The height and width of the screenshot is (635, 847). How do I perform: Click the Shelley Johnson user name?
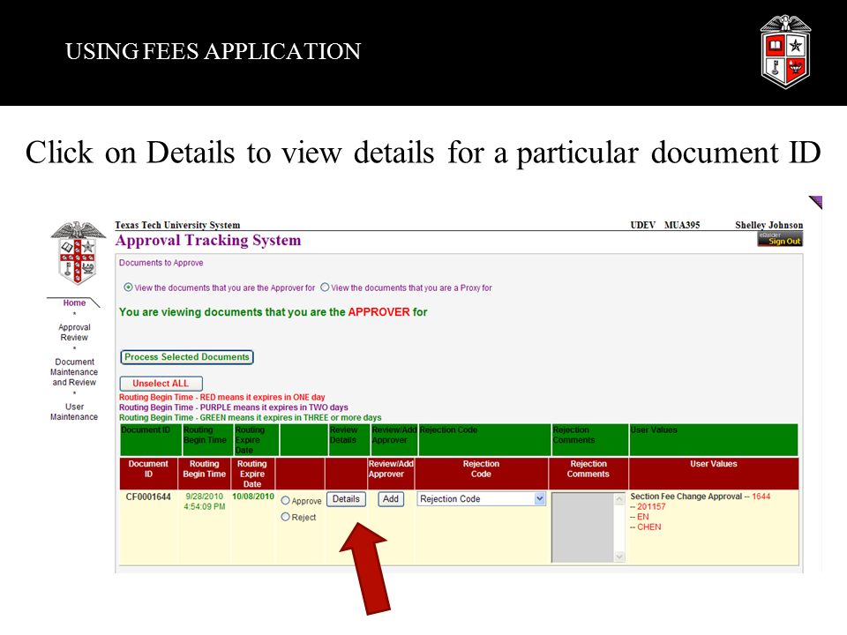click(x=768, y=225)
